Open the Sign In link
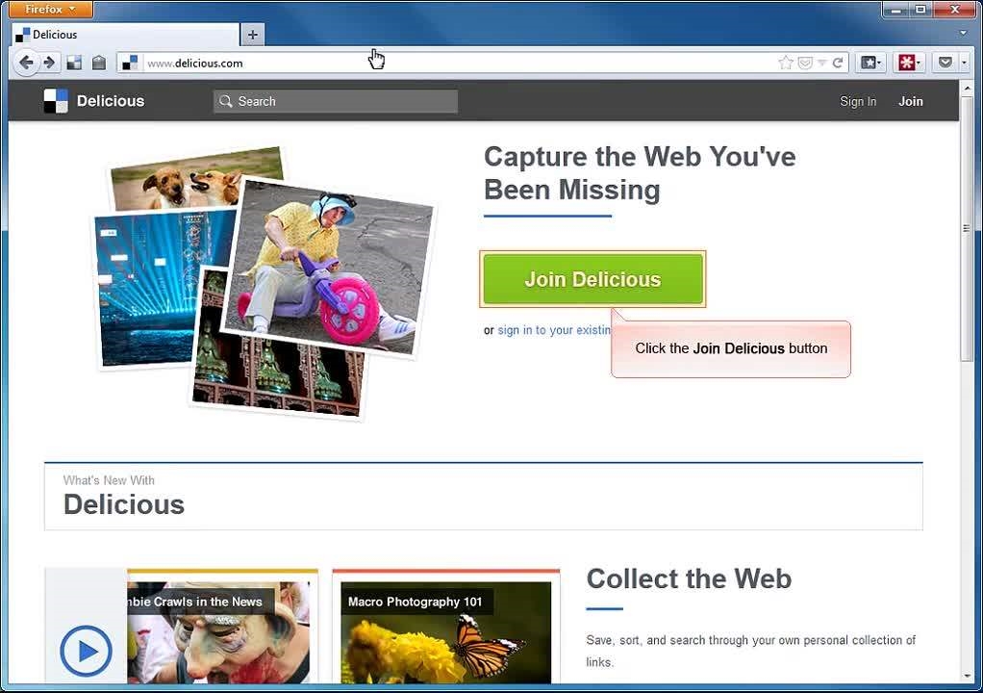Image resolution: width=983 pixels, height=693 pixels. pos(858,101)
